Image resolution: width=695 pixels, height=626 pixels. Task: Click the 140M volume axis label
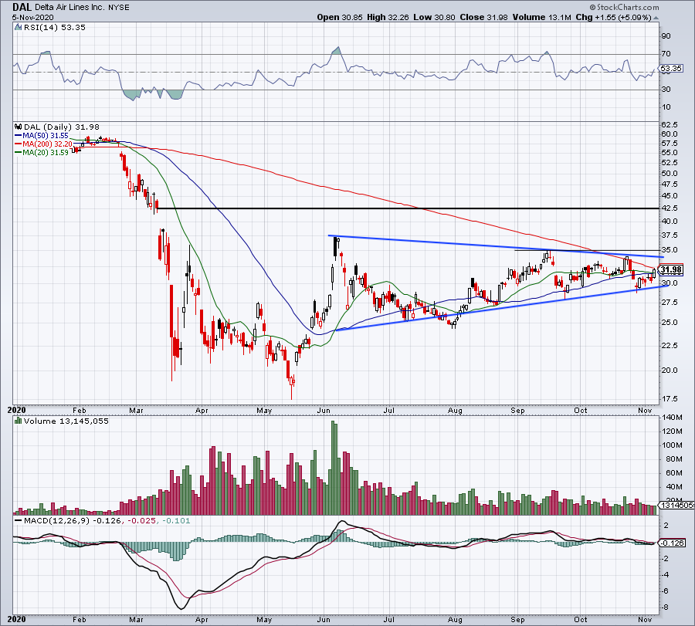672,418
